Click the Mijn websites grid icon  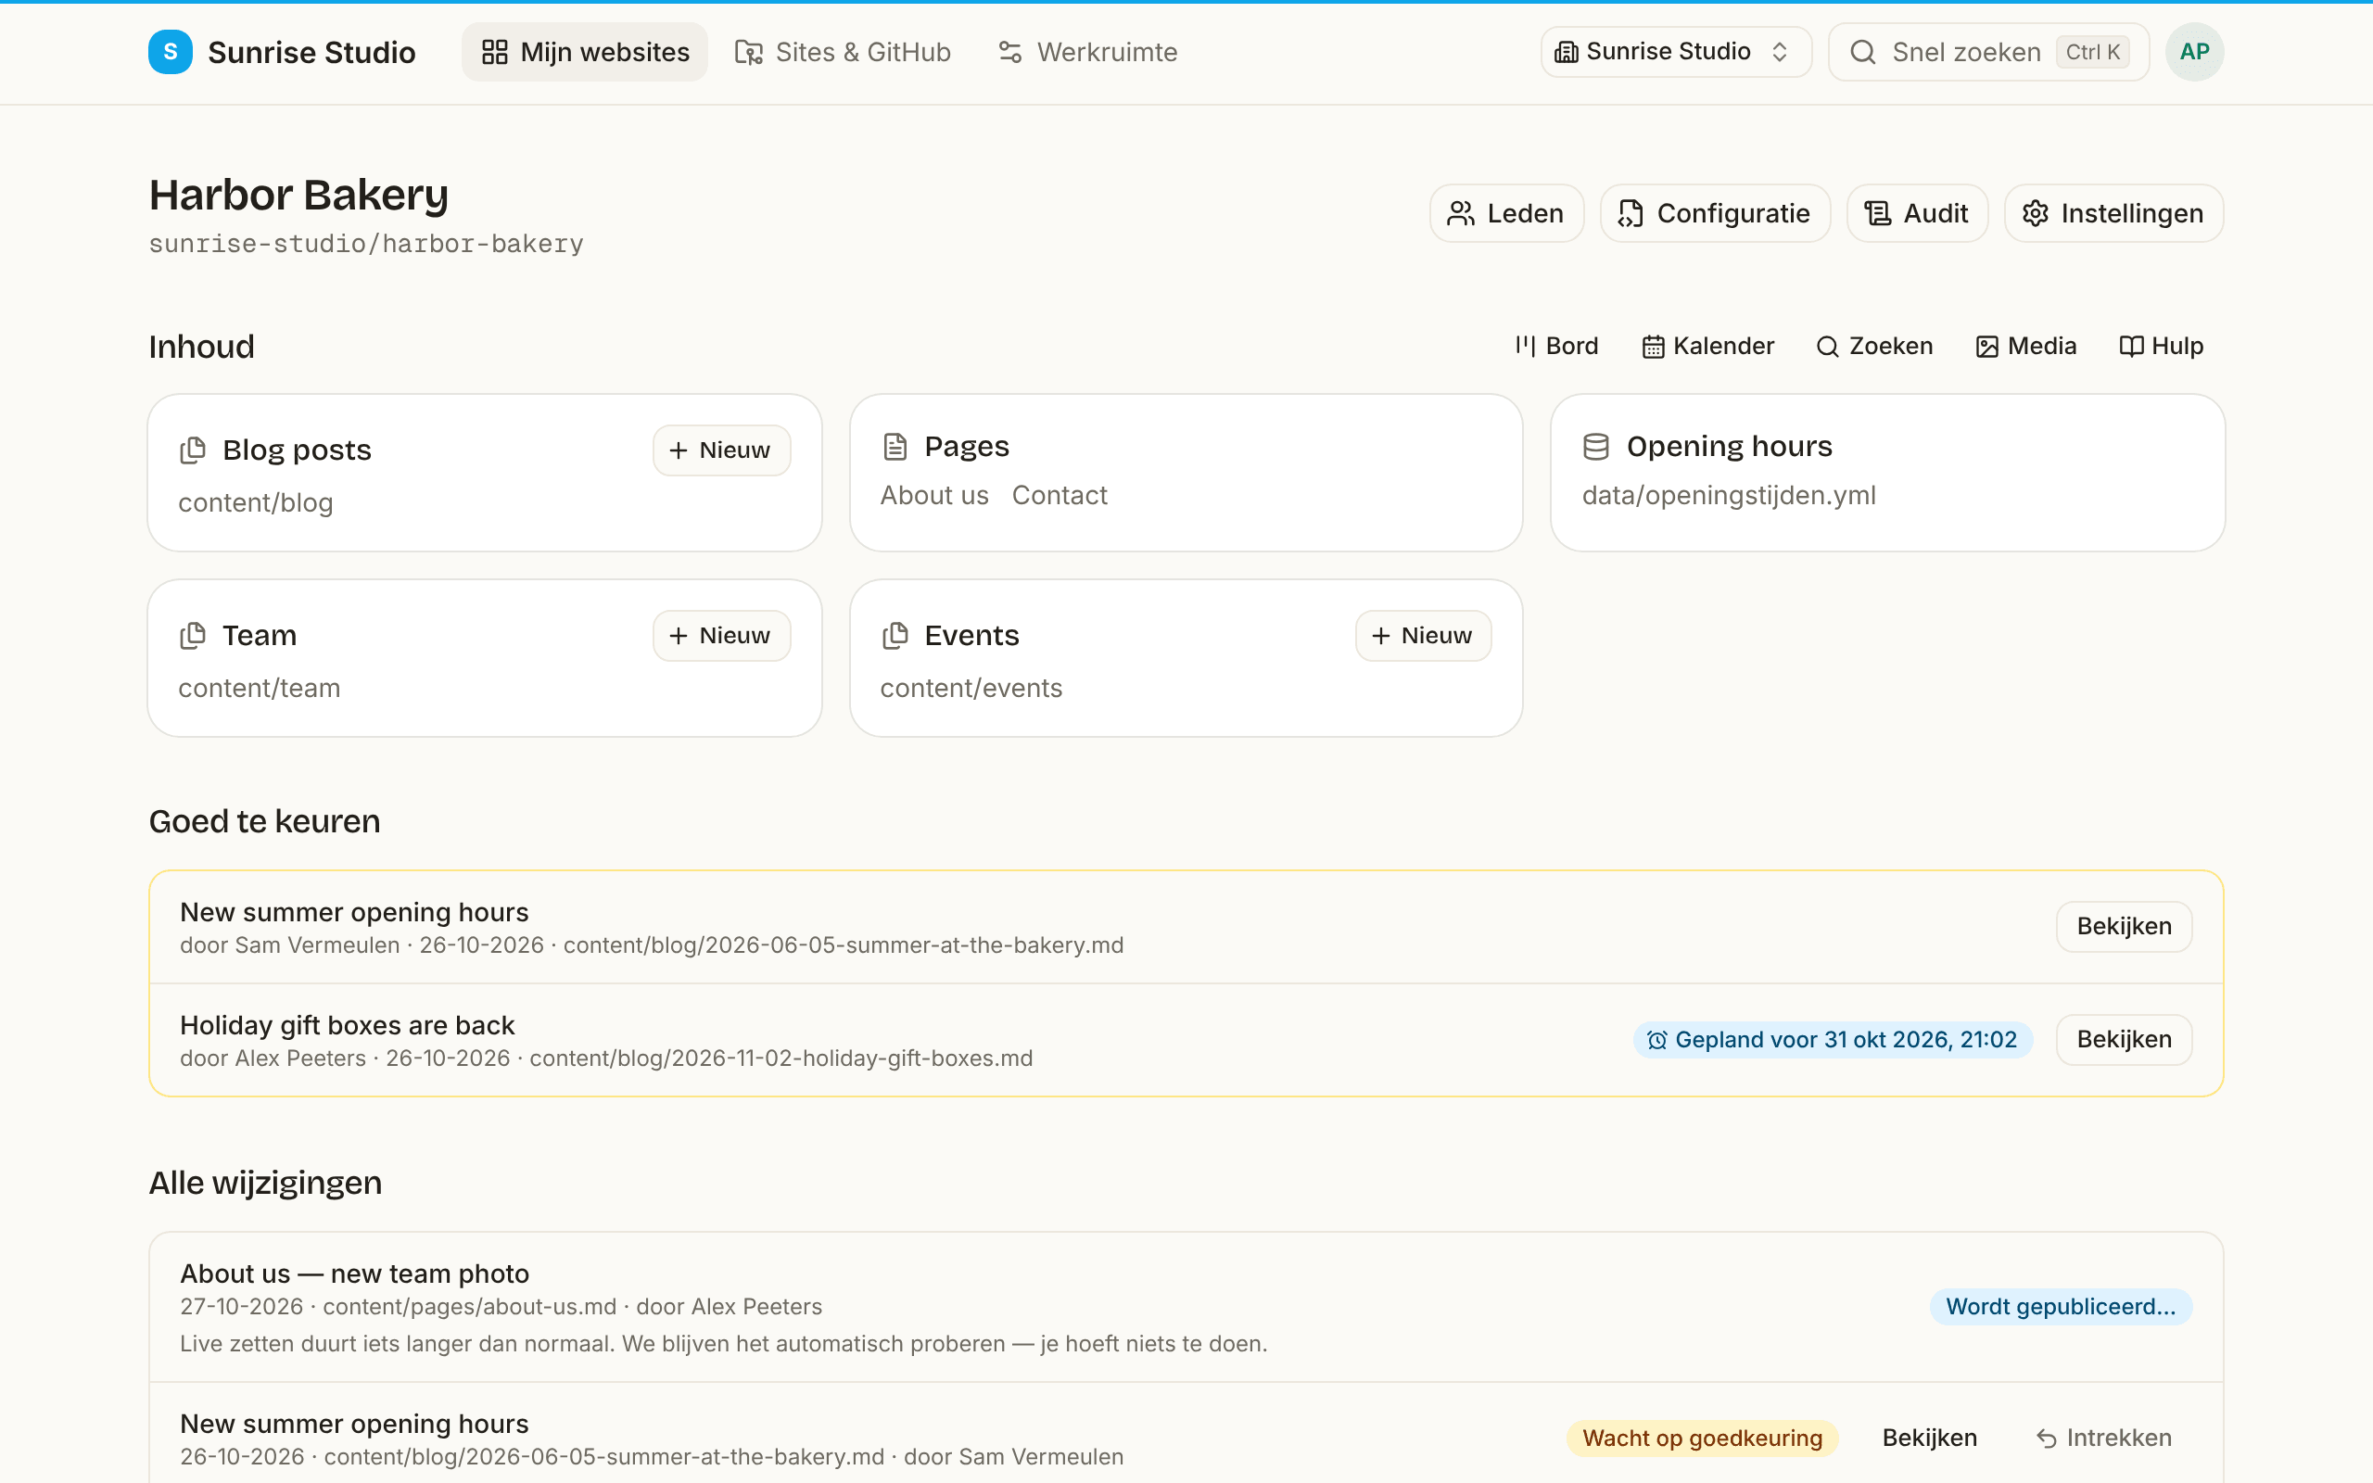pyautogui.click(x=495, y=52)
